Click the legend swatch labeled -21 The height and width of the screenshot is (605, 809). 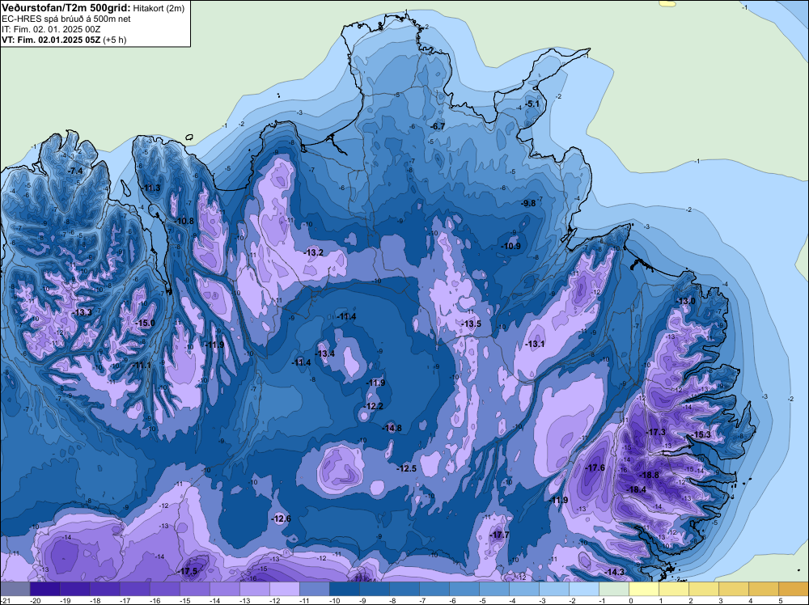[15, 589]
